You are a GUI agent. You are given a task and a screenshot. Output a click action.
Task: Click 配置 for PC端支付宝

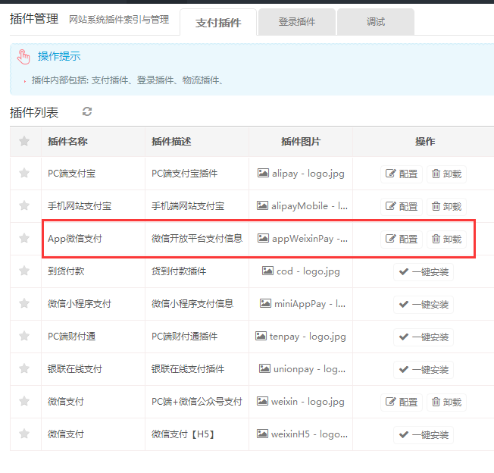402,174
